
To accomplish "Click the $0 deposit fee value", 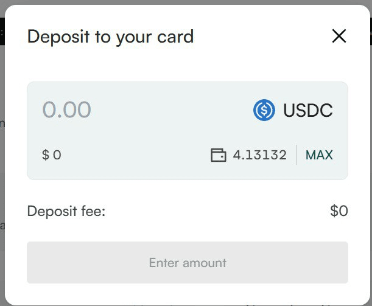I will tap(339, 210).
